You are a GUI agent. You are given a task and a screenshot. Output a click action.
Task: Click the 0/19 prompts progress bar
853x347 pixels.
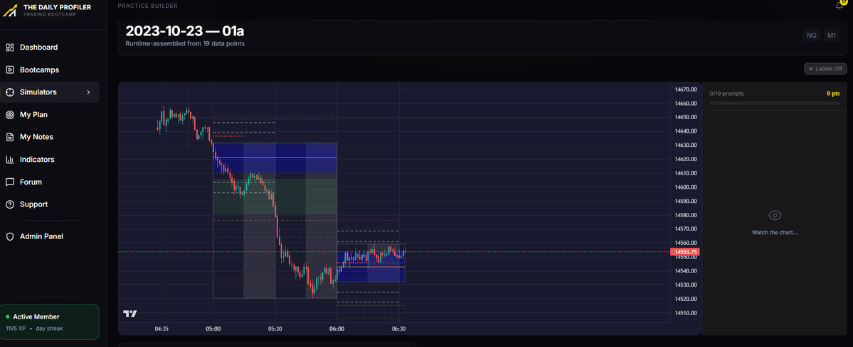(775, 102)
